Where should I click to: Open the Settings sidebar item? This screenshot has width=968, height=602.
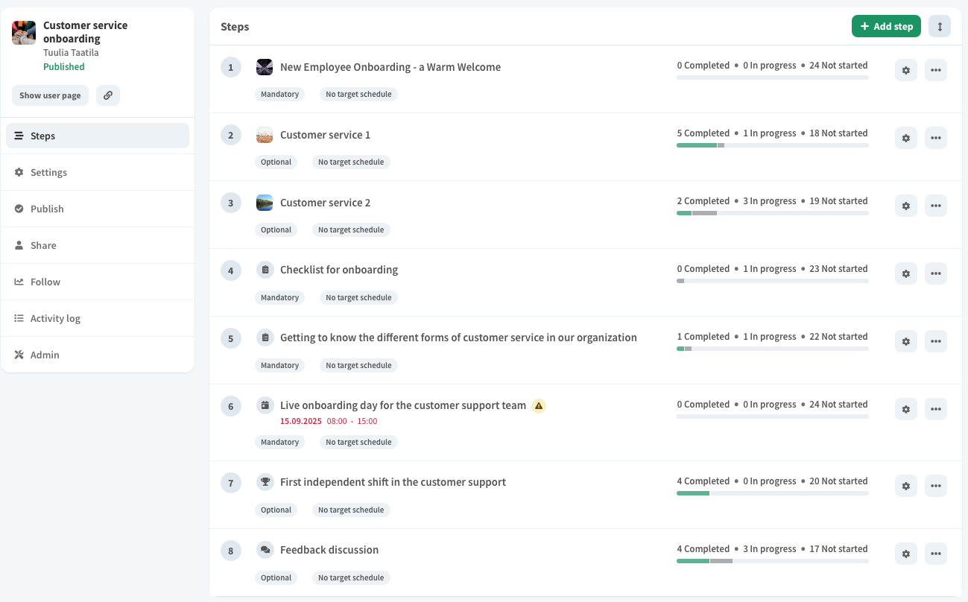[x=48, y=172]
